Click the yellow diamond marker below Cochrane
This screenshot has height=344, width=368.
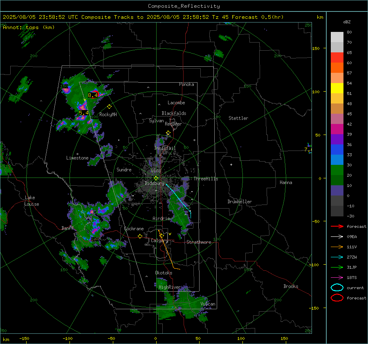pyautogui.click(x=140, y=236)
